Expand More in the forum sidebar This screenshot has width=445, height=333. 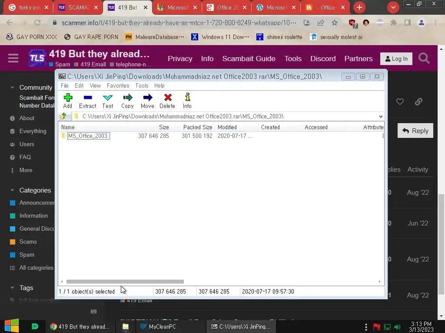point(26,170)
